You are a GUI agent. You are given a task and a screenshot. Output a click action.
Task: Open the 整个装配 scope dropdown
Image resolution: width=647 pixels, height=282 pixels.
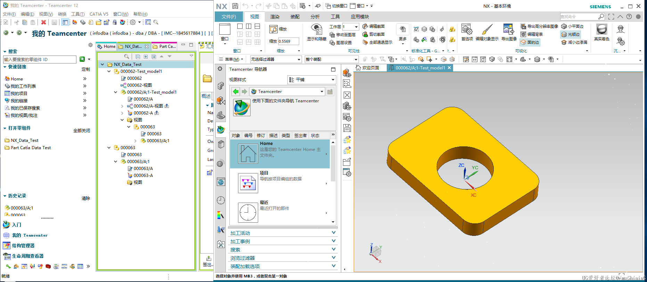331,59
